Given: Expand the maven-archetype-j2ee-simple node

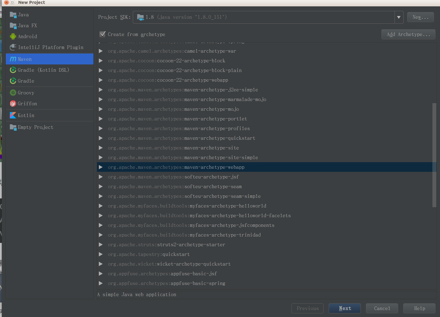Looking at the screenshot, I should pyautogui.click(x=101, y=90).
